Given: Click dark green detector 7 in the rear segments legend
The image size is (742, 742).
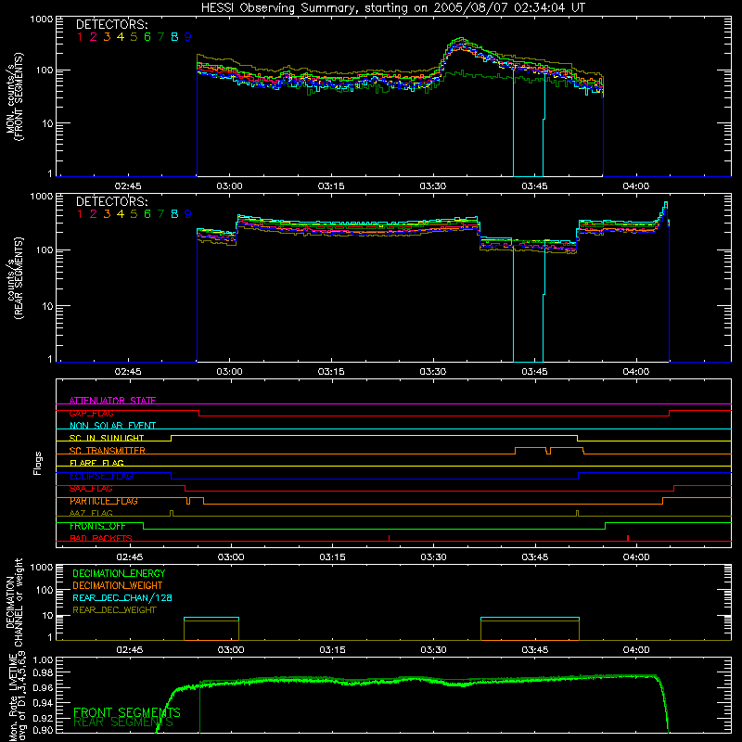Looking at the screenshot, I should pos(160,214).
